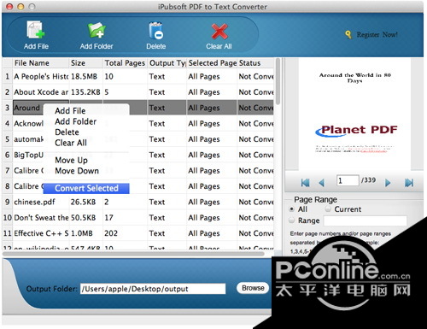
Task: Click the Register key icon
Action: pyautogui.click(x=348, y=34)
